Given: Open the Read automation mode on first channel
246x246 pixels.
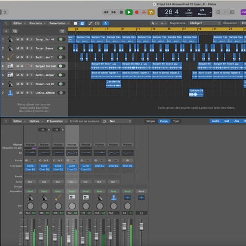Looking at the screenshot, I should coord(31,191).
